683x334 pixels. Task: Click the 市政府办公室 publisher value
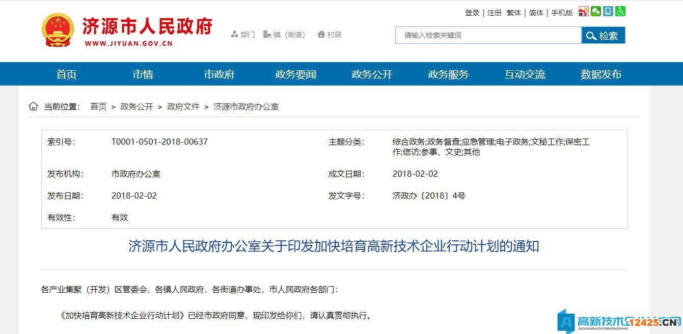(x=136, y=174)
